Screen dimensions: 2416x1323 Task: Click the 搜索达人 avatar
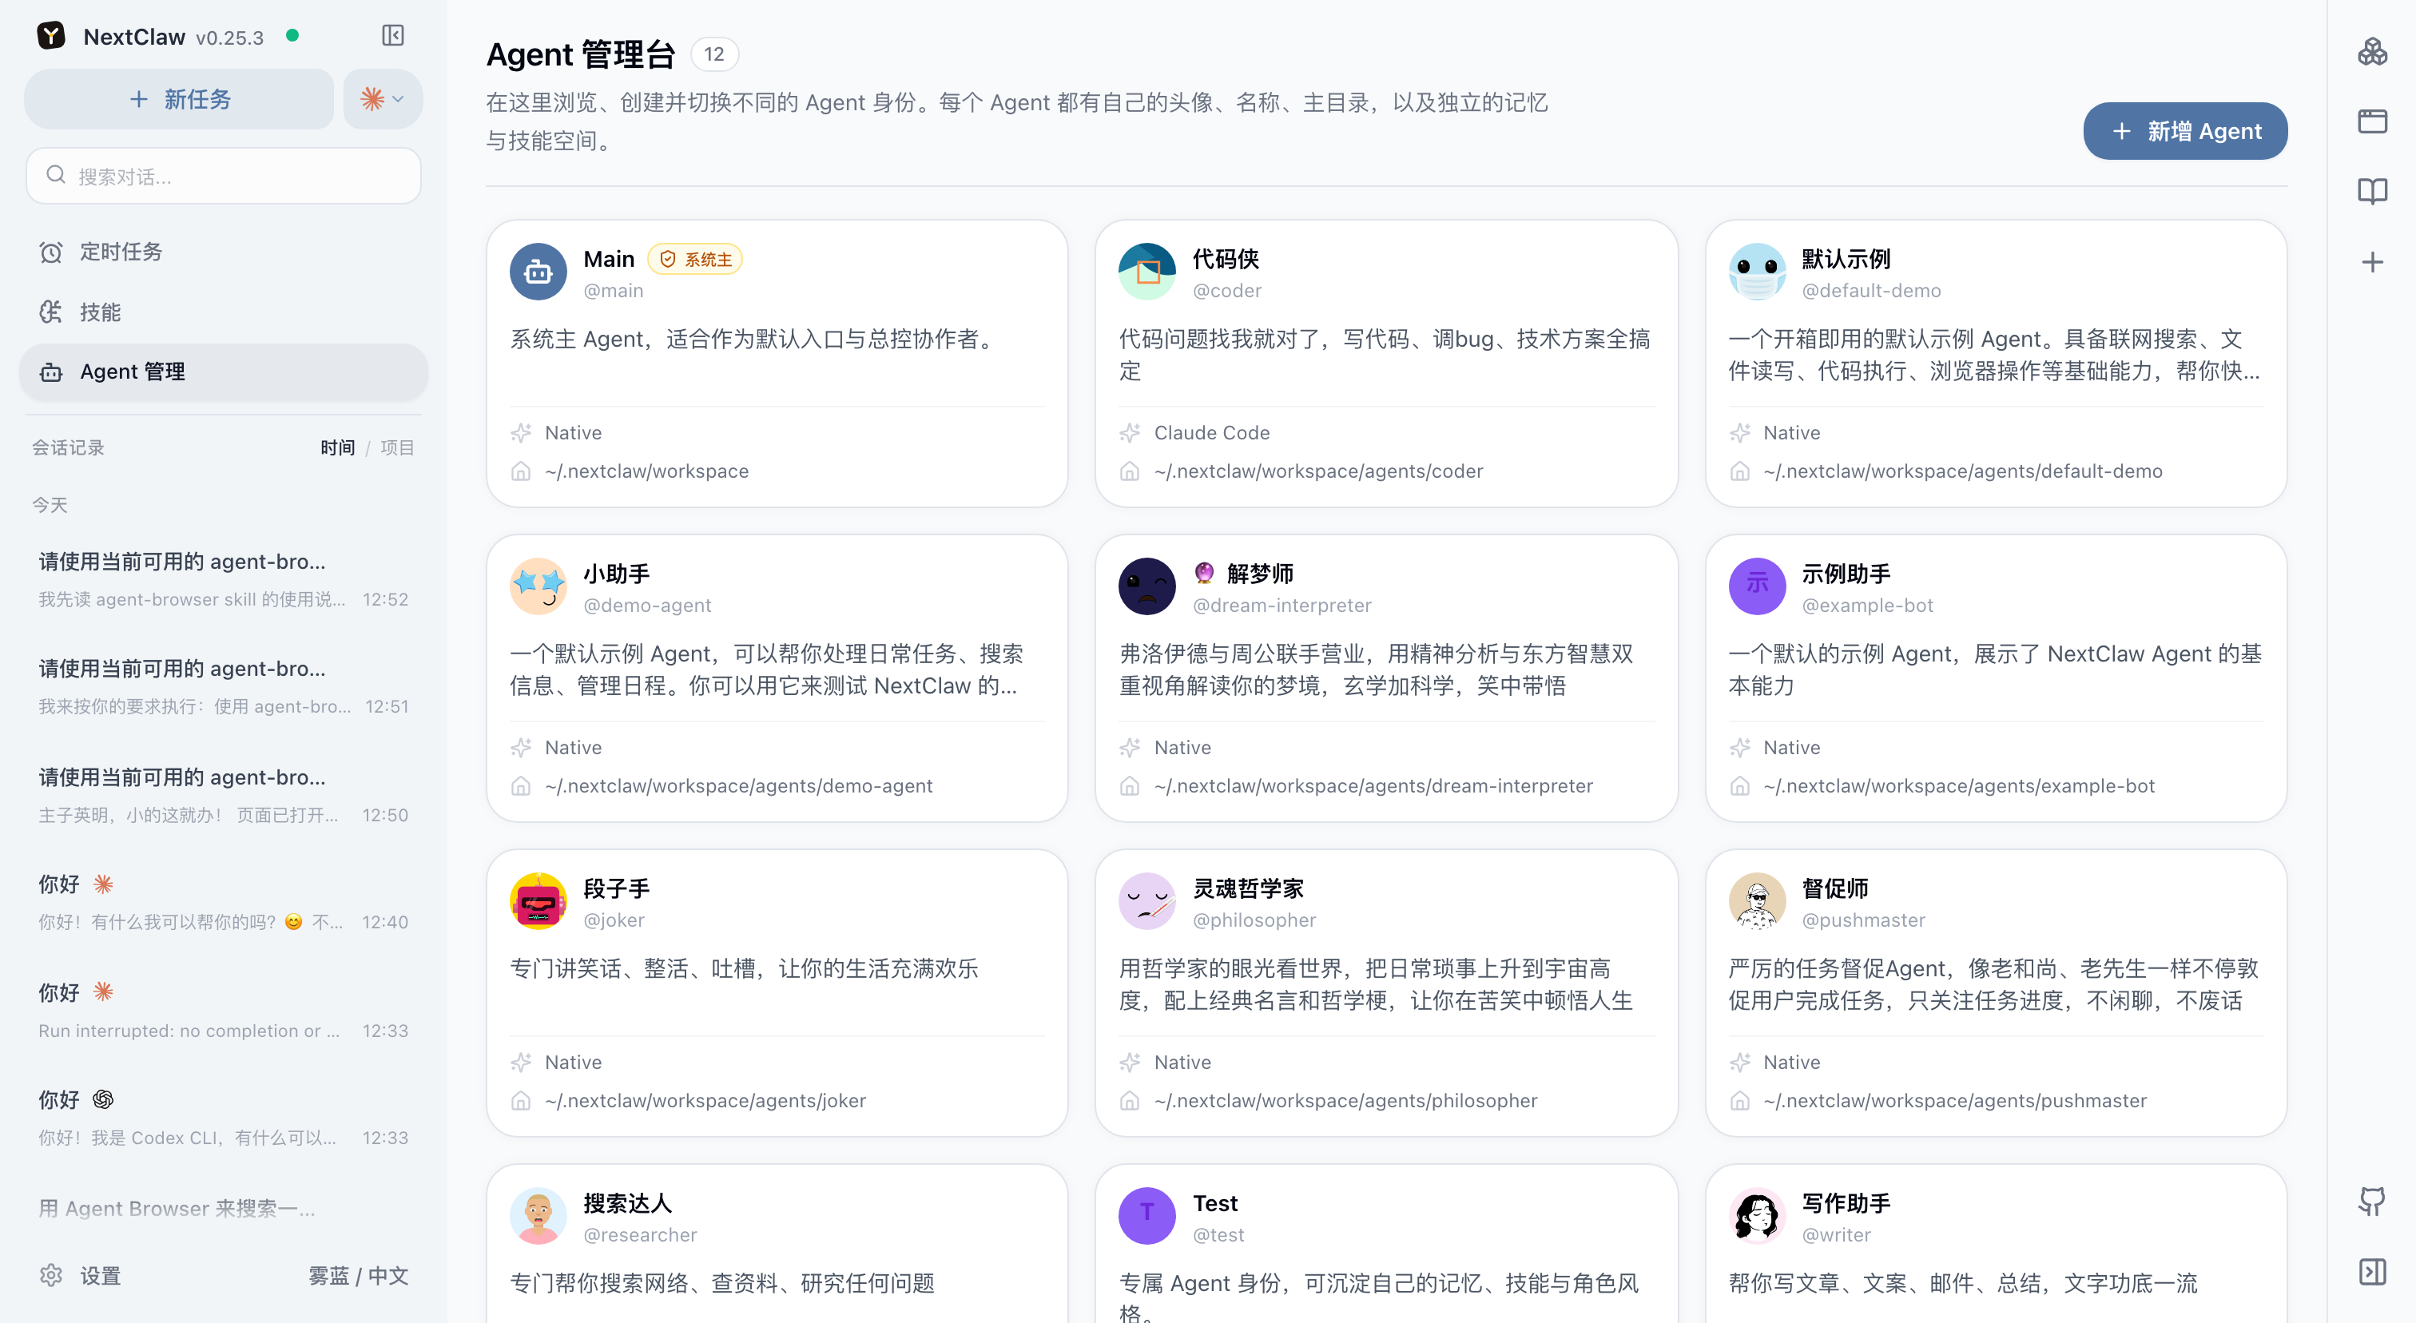[538, 1216]
